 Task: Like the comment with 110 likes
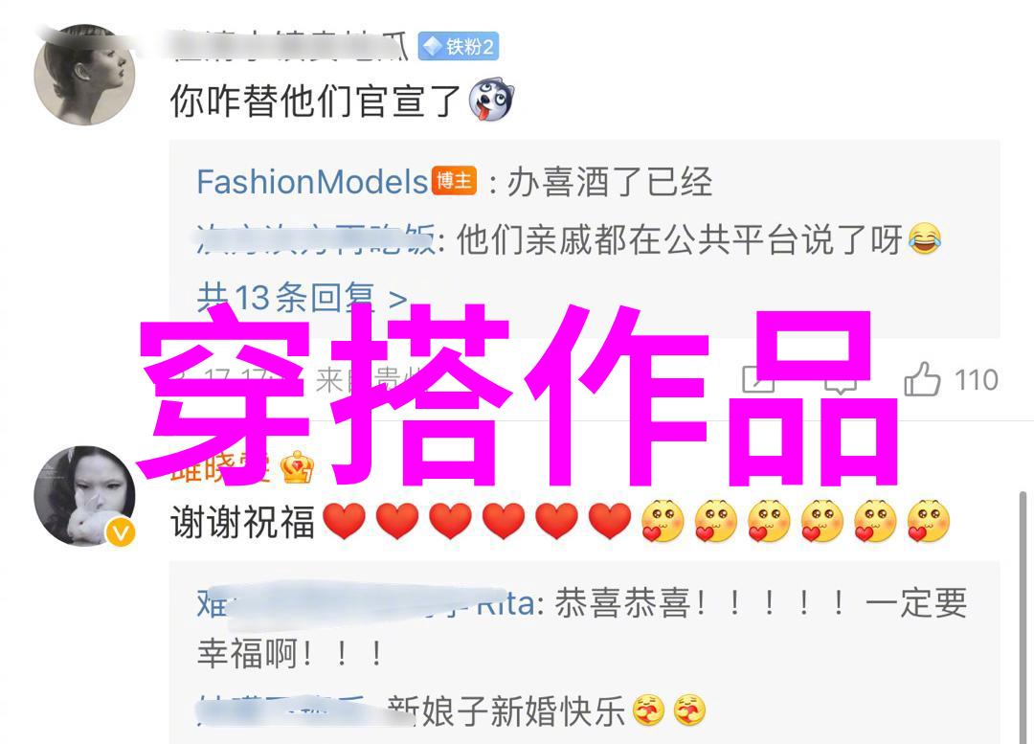922,379
